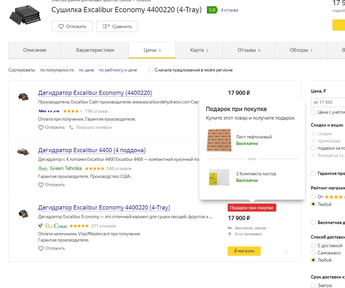Click the heart icon in the Green Tehnika offer
The height and width of the screenshot is (288, 345).
(41, 185)
